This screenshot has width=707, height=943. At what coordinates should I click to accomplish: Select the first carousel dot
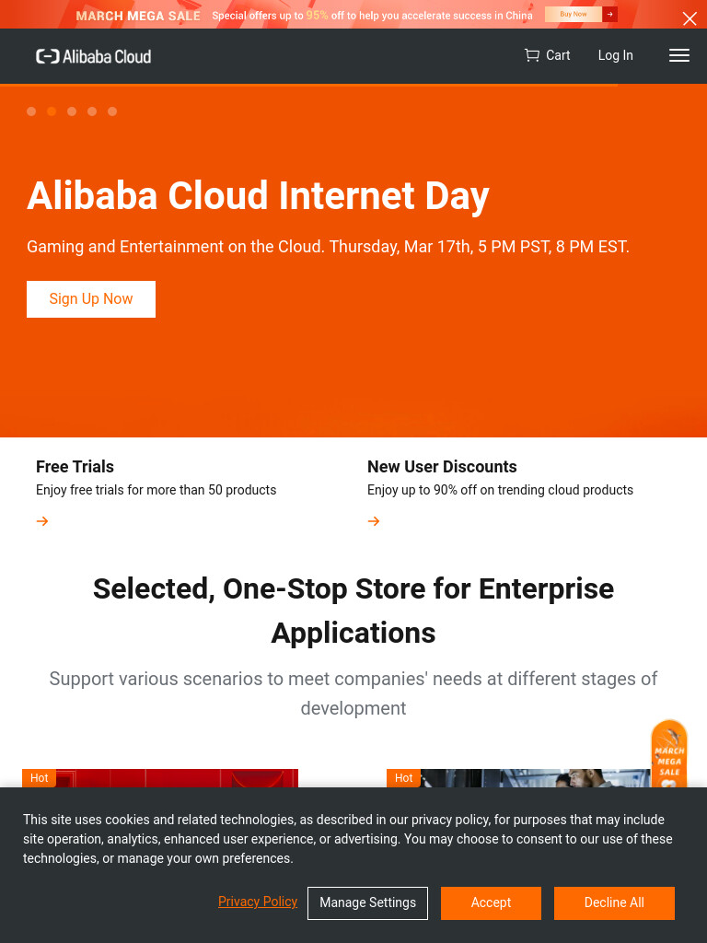(31, 111)
